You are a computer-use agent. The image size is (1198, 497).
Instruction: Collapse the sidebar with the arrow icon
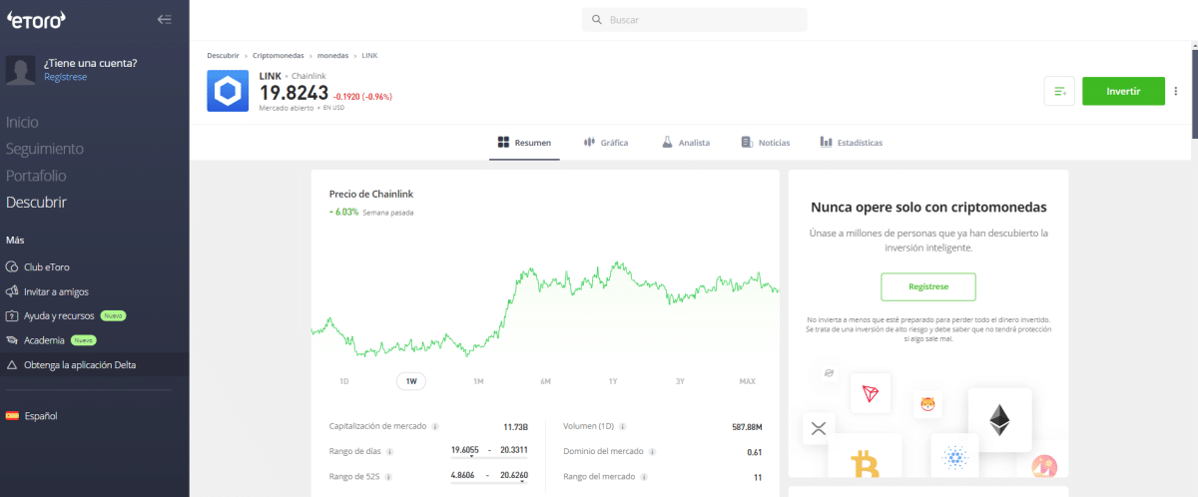pyautogui.click(x=165, y=19)
